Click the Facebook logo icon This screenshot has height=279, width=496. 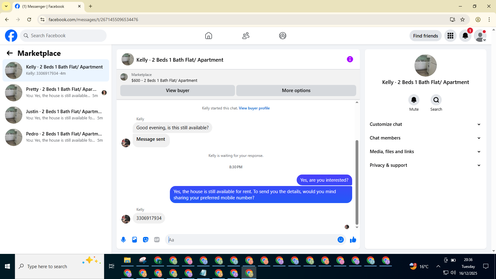coord(11,36)
